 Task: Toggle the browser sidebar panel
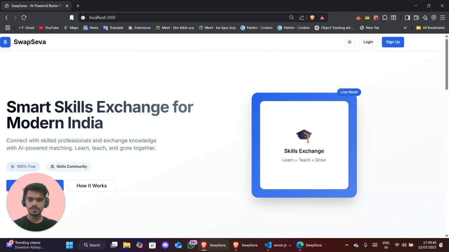click(x=407, y=17)
